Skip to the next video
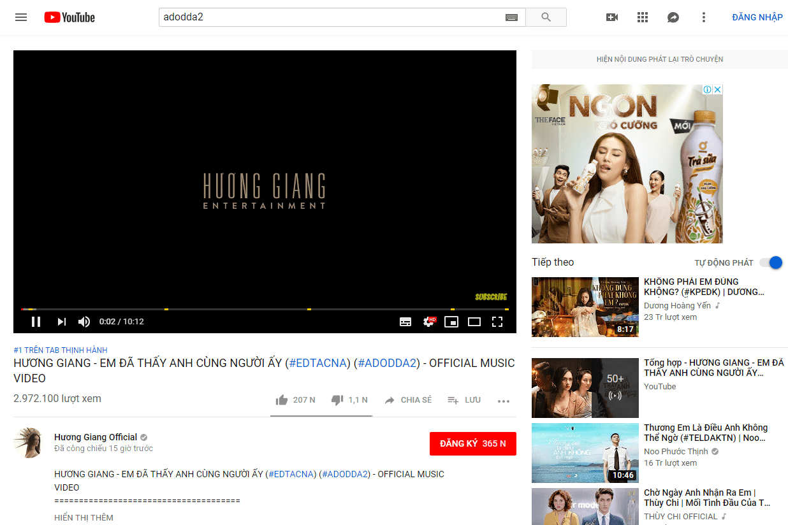788x525 pixels. [61, 322]
